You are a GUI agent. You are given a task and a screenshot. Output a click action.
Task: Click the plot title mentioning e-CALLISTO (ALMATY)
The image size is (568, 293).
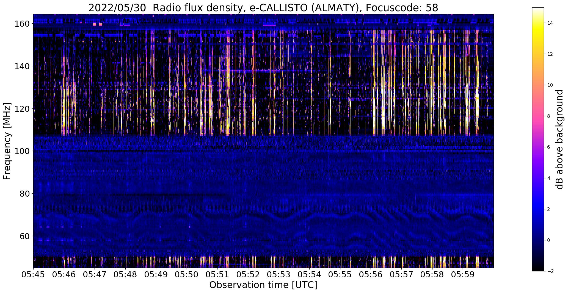point(263,8)
